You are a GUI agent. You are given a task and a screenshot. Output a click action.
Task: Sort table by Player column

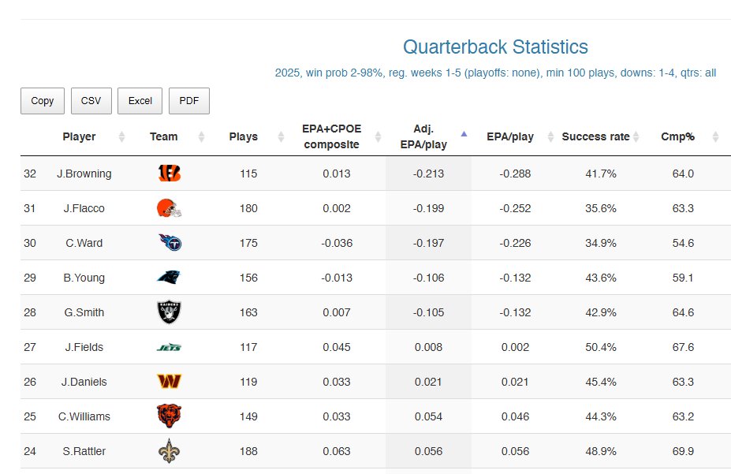tap(80, 136)
